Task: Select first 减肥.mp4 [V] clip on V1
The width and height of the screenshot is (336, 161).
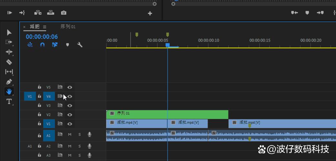Action: coord(137,124)
